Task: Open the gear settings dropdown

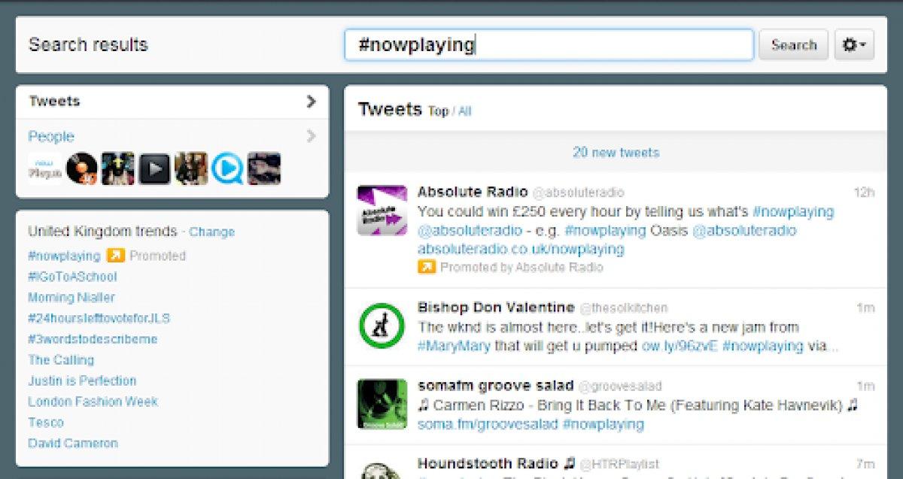Action: point(854,45)
